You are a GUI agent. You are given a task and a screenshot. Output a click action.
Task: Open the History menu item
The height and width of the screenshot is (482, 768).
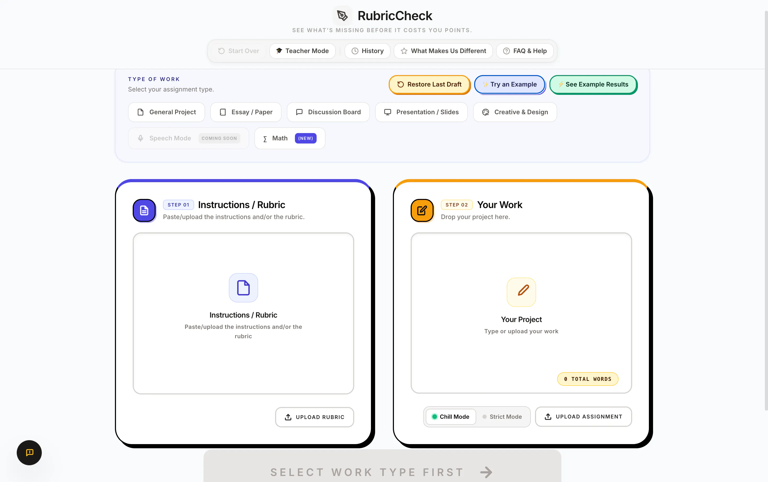click(367, 51)
